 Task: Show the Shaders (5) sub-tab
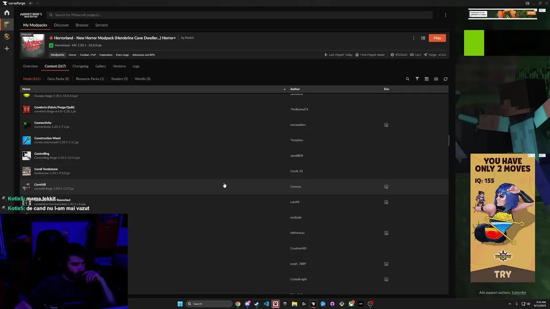tap(119, 79)
